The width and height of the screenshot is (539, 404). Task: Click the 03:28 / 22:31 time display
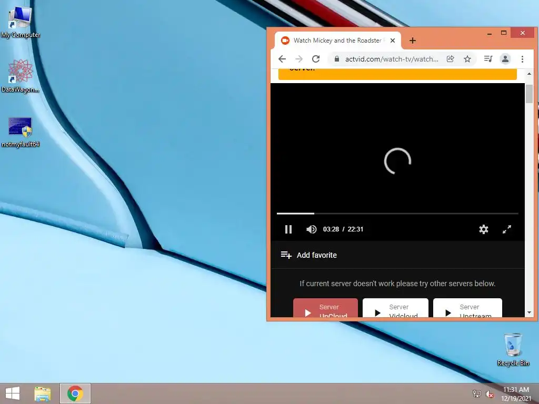click(343, 229)
